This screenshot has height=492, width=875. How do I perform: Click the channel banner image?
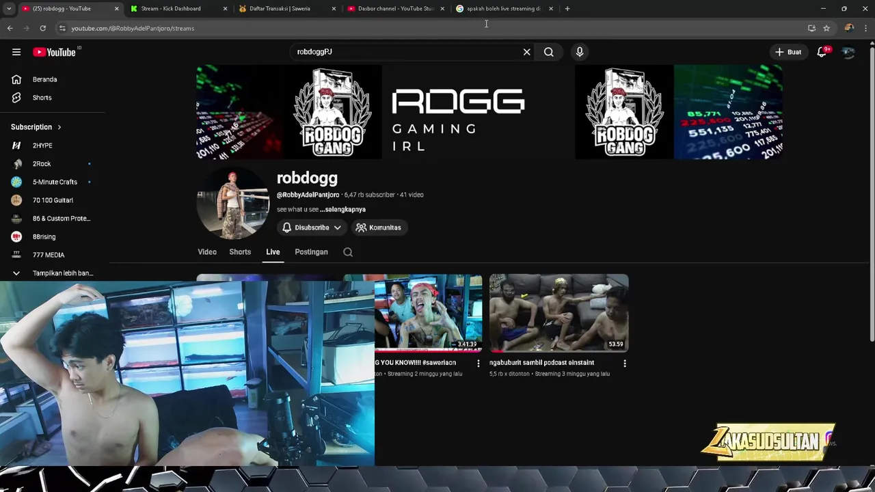pos(489,112)
